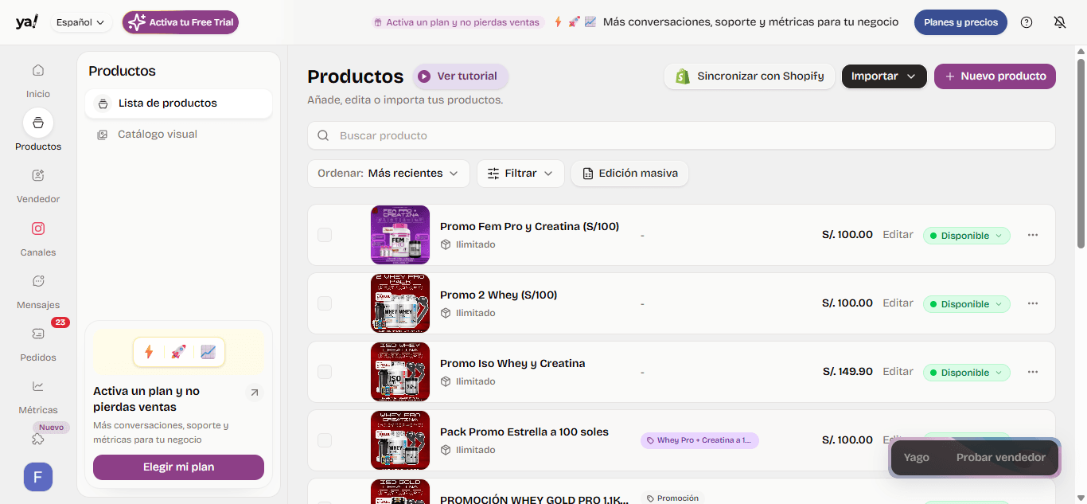
Task: Open Promo Fem Pro y Creatina thumbnail
Action: point(400,235)
